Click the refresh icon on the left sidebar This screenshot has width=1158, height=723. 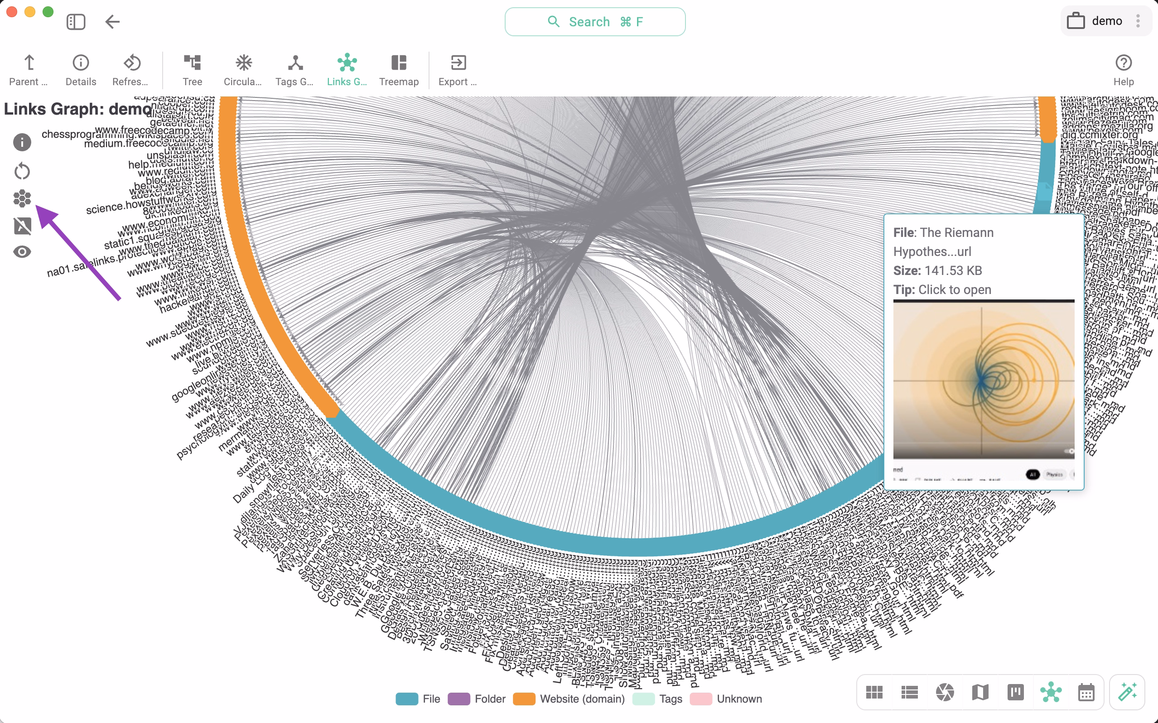pyautogui.click(x=22, y=170)
